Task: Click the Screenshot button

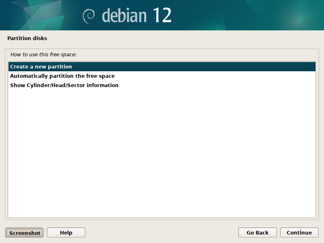Action: (24, 232)
